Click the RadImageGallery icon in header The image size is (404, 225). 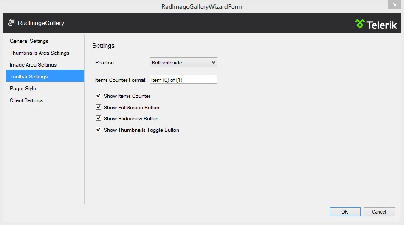click(x=12, y=23)
